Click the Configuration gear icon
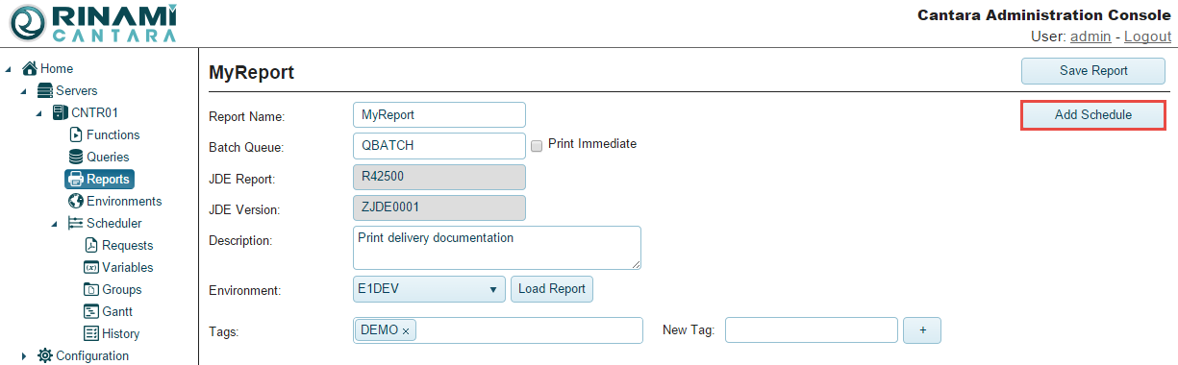This screenshot has height=365, width=1178. pos(45,355)
